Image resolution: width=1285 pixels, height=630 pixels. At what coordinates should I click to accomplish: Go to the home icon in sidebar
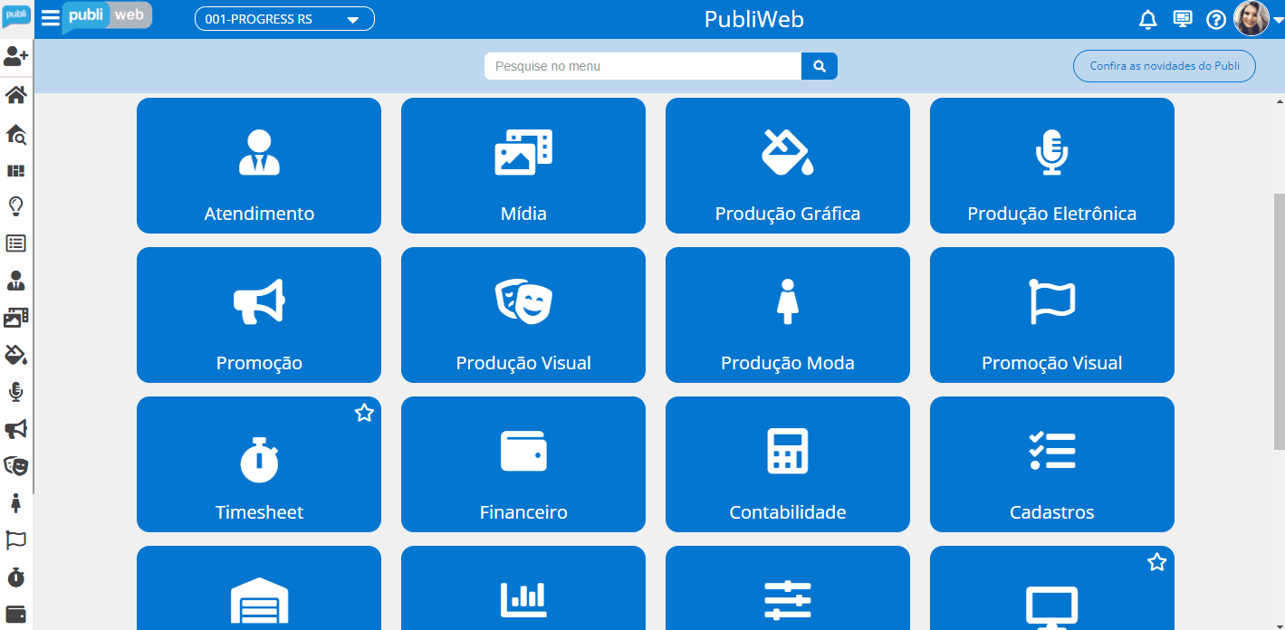click(15, 95)
